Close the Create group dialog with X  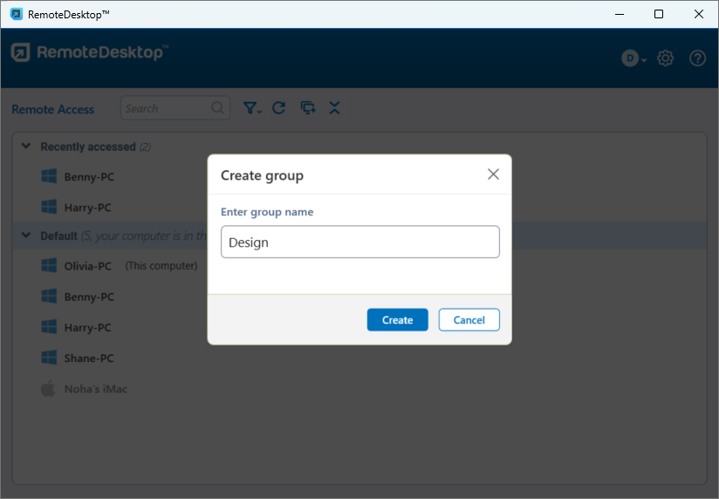pos(493,174)
